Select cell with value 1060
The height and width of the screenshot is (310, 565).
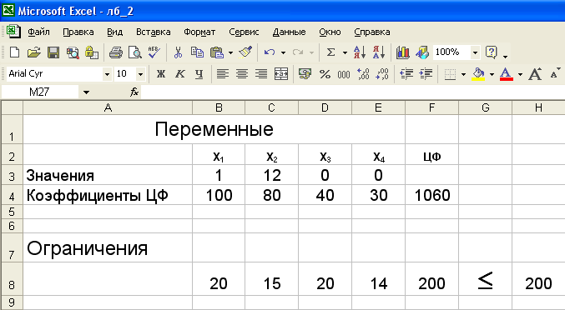pos(432,196)
